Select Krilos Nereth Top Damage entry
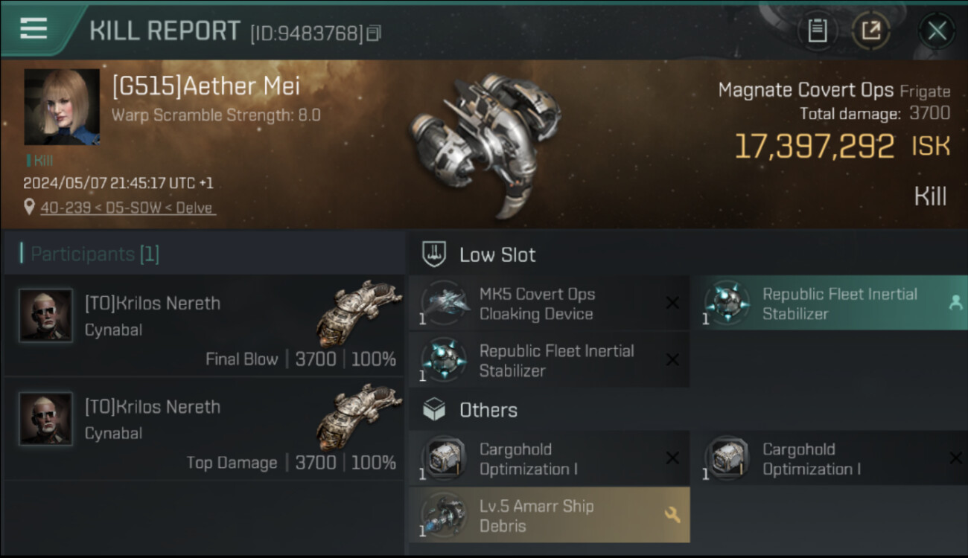The width and height of the screenshot is (968, 558). tap(204, 429)
